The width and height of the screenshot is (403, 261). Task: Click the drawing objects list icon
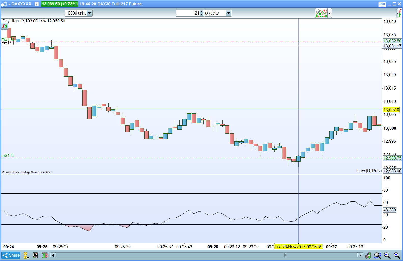pyautogui.click(x=35, y=255)
